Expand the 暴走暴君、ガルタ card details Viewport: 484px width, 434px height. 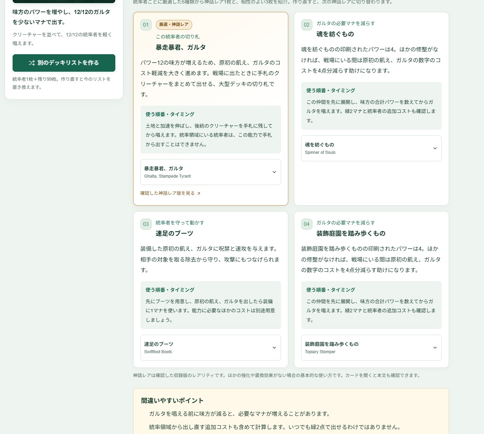[x=210, y=172]
